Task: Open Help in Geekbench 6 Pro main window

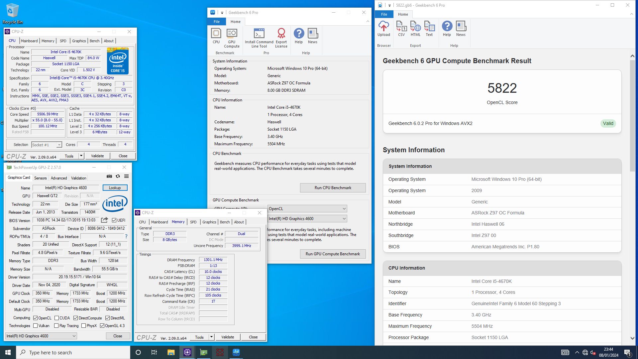Action: click(x=299, y=36)
